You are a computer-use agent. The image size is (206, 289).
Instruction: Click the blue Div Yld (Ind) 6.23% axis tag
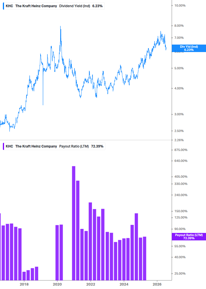189,48
